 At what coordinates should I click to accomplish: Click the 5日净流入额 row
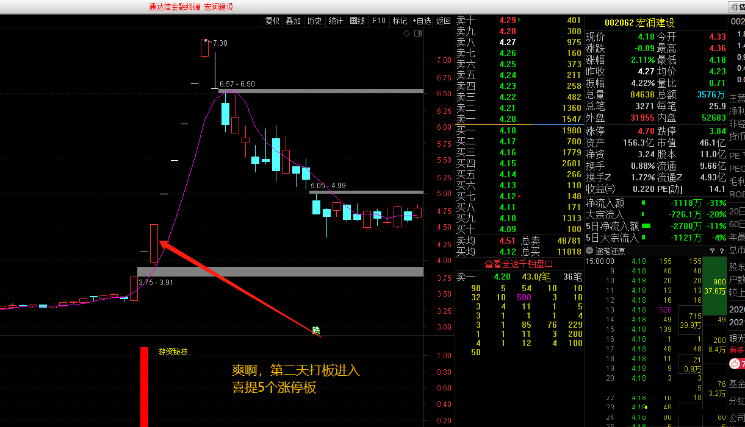click(x=656, y=226)
